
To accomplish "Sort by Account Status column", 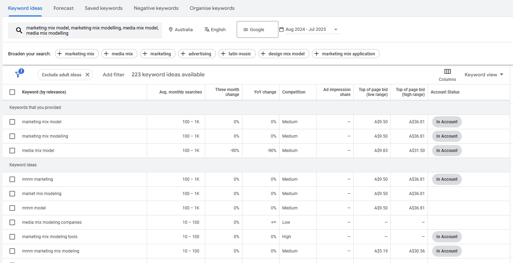I will coord(445,92).
